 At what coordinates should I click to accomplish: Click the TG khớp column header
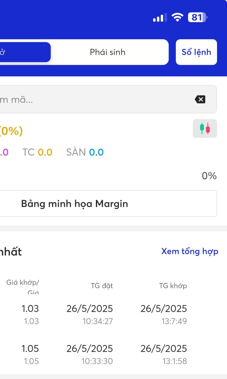(173, 285)
